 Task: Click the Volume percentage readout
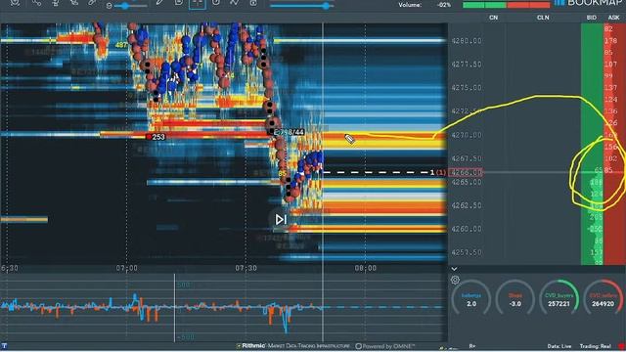tap(443, 5)
